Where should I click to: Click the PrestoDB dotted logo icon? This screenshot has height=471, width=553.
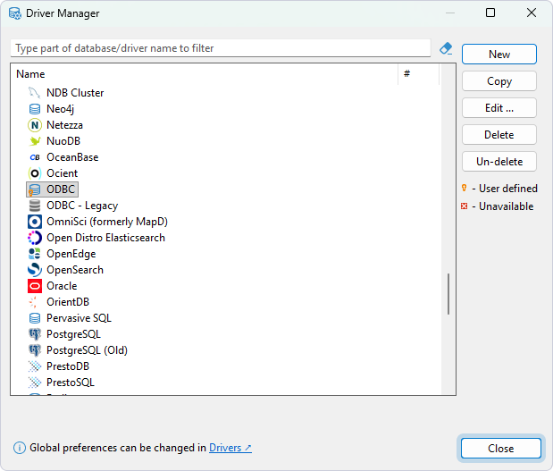tap(35, 366)
